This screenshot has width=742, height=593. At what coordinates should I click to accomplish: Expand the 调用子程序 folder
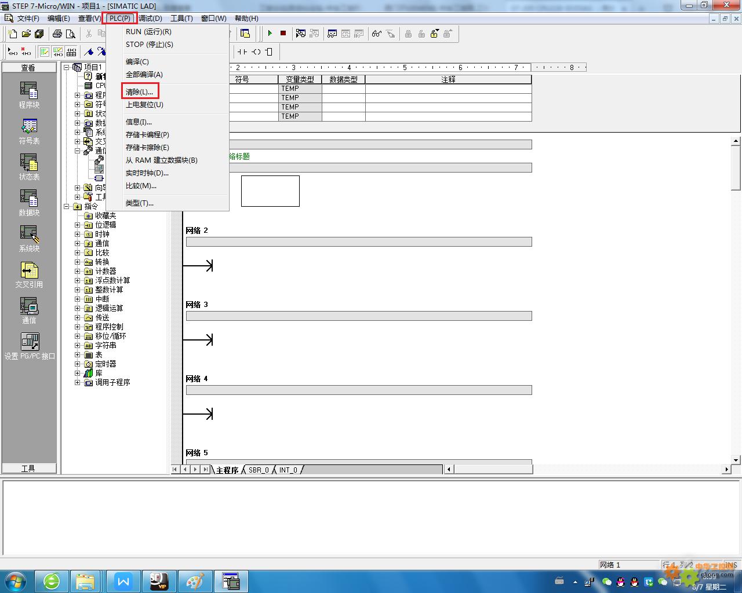click(78, 382)
